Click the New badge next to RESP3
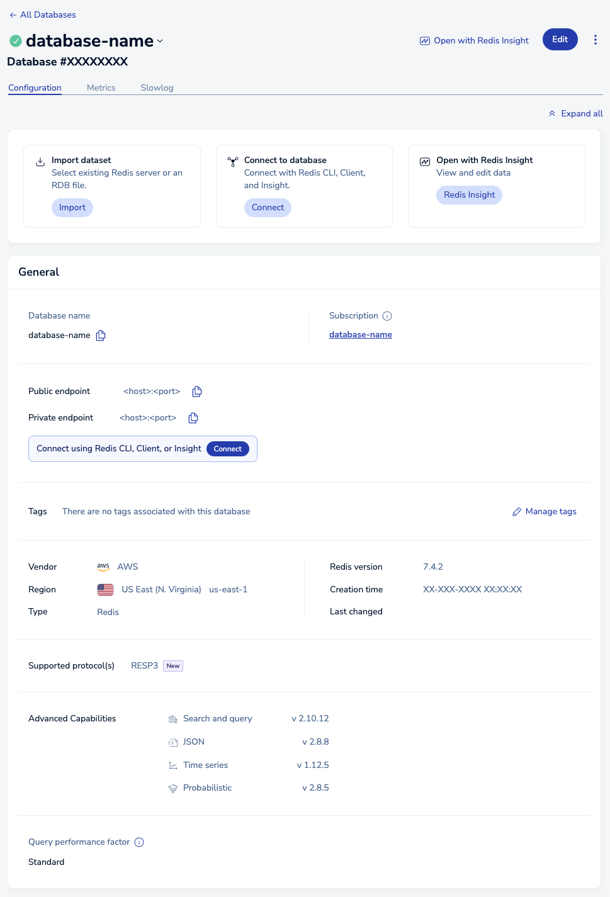This screenshot has width=610, height=897. click(x=173, y=666)
